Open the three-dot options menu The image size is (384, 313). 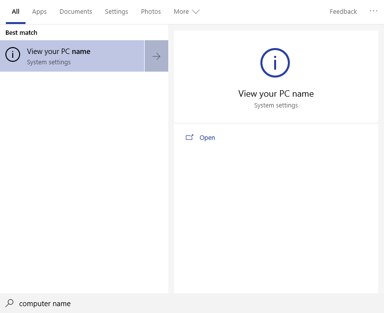pos(374,11)
